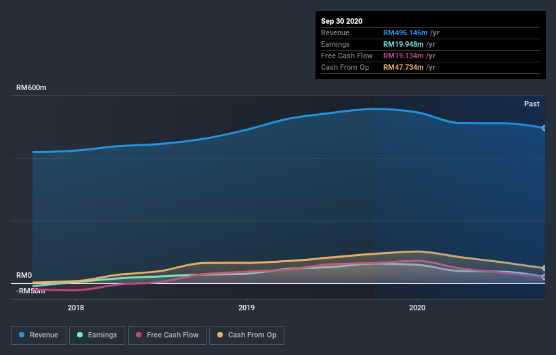
Task: Click the Revenue row label in tooltip
Action: click(335, 33)
